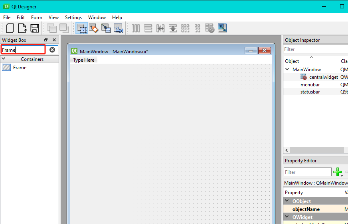
Task: Apply Lay Out Horizontally
Action: tap(136, 28)
